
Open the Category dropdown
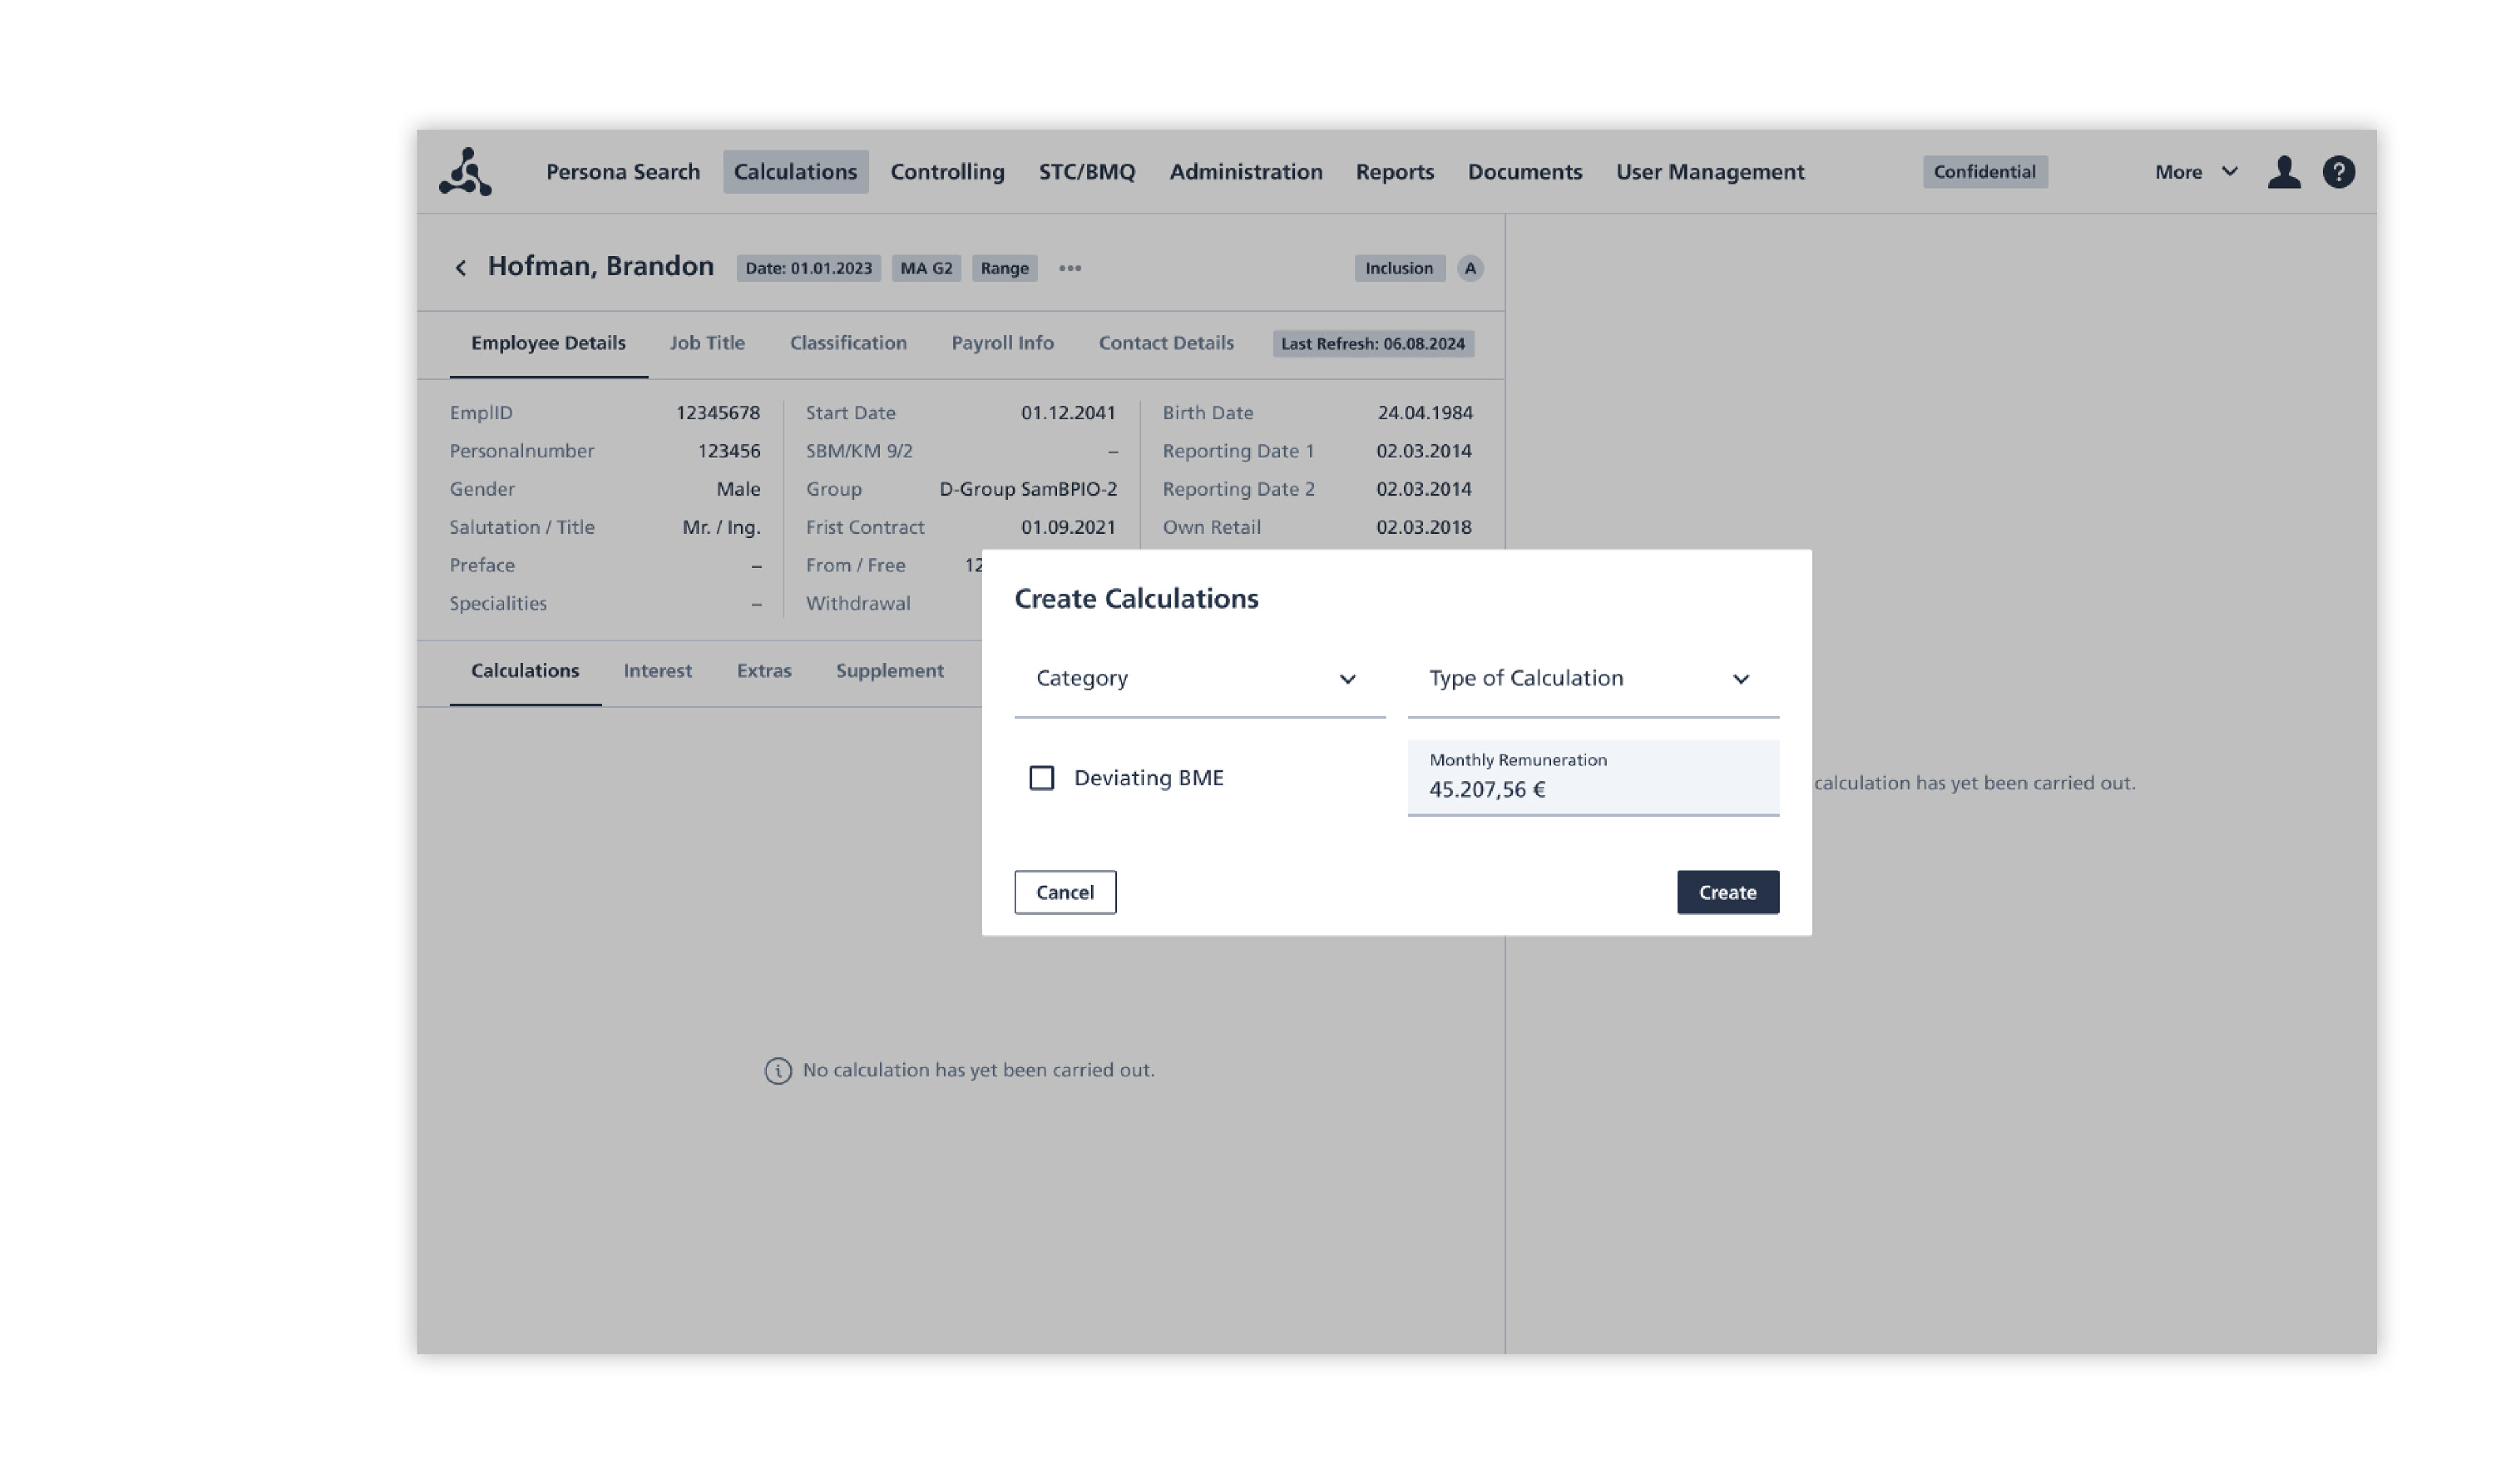[1198, 679]
